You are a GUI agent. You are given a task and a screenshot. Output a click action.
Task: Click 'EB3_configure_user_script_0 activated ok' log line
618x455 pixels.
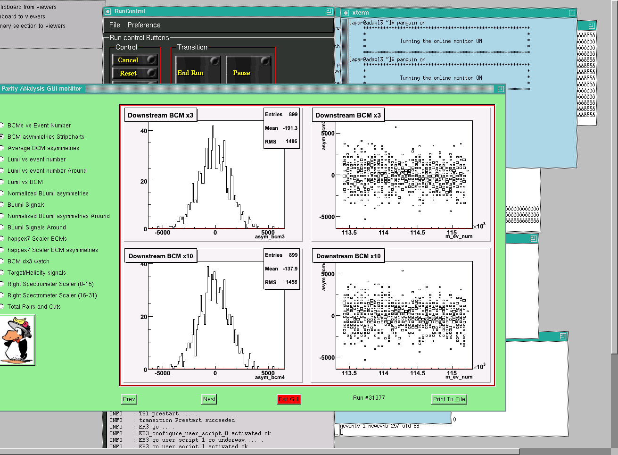(x=205, y=433)
